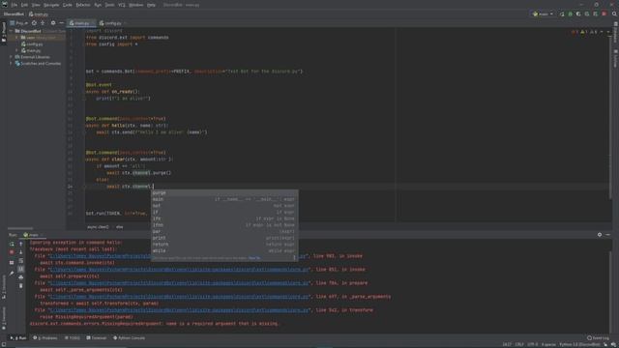The image size is (619, 348).
Task: Select 'purge' completion suggestion
Action: coord(224,193)
